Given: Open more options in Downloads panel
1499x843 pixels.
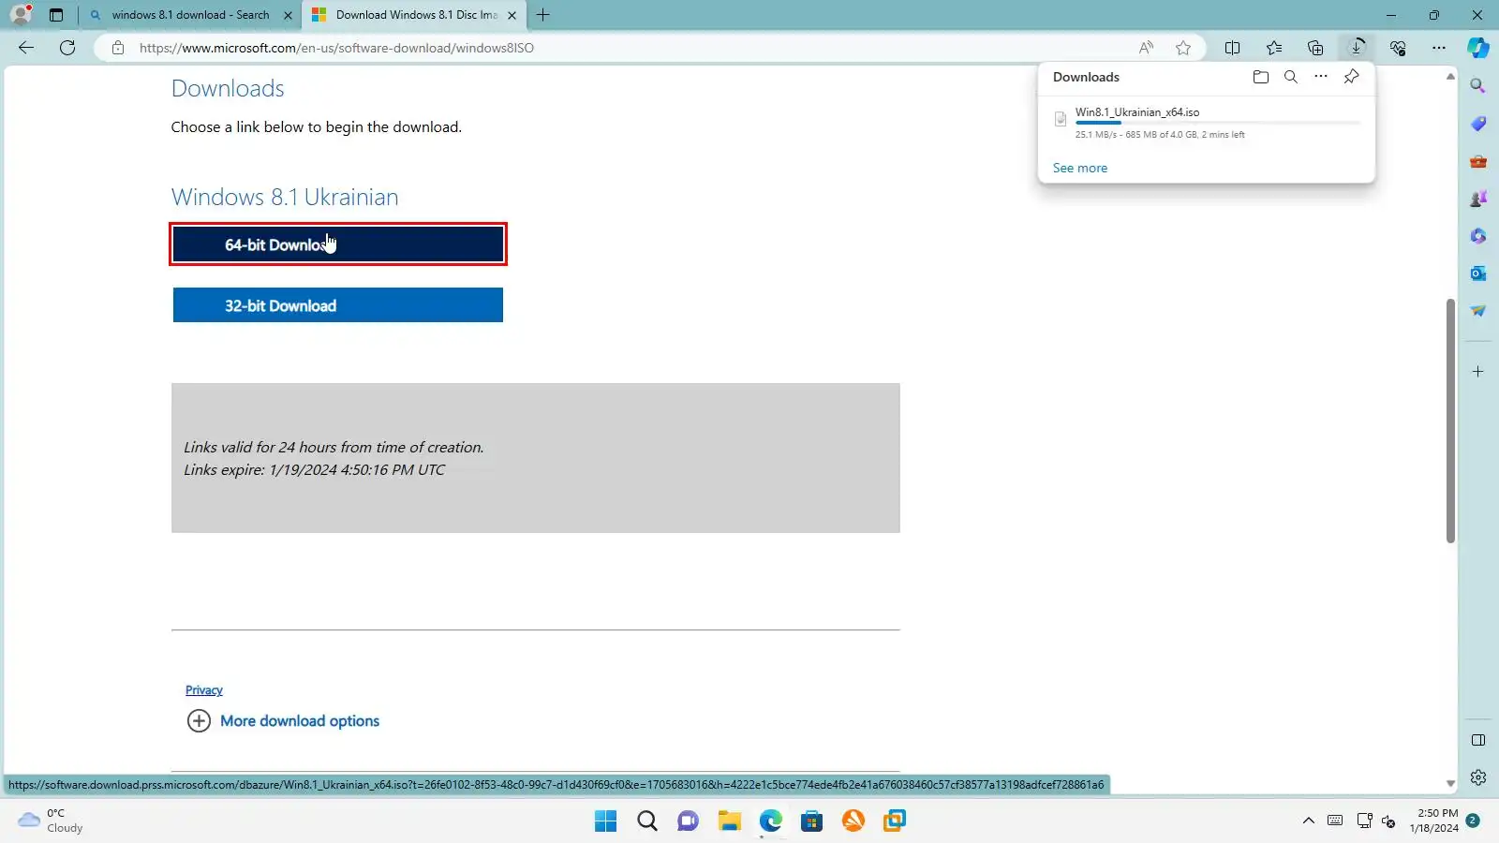Looking at the screenshot, I should click(1321, 77).
